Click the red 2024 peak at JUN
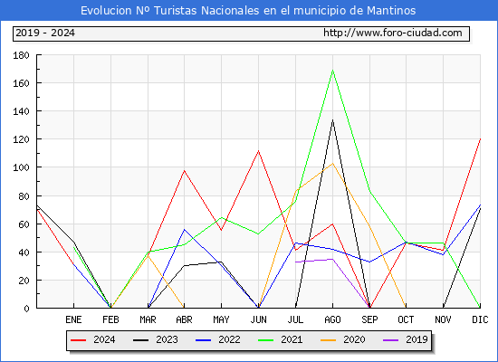The image size is (498, 362). pyautogui.click(x=259, y=151)
